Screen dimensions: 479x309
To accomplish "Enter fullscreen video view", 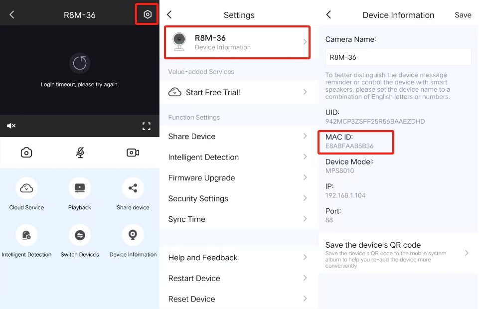I will tap(147, 126).
